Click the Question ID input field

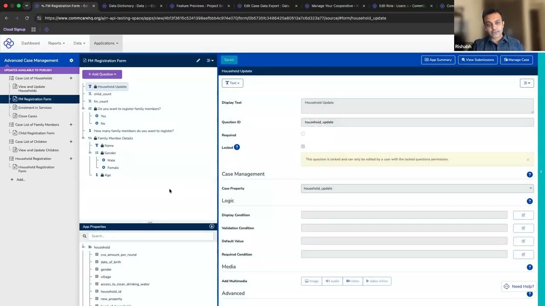(x=417, y=122)
